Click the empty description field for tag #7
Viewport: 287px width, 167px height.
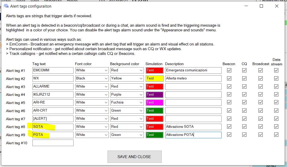193,119
